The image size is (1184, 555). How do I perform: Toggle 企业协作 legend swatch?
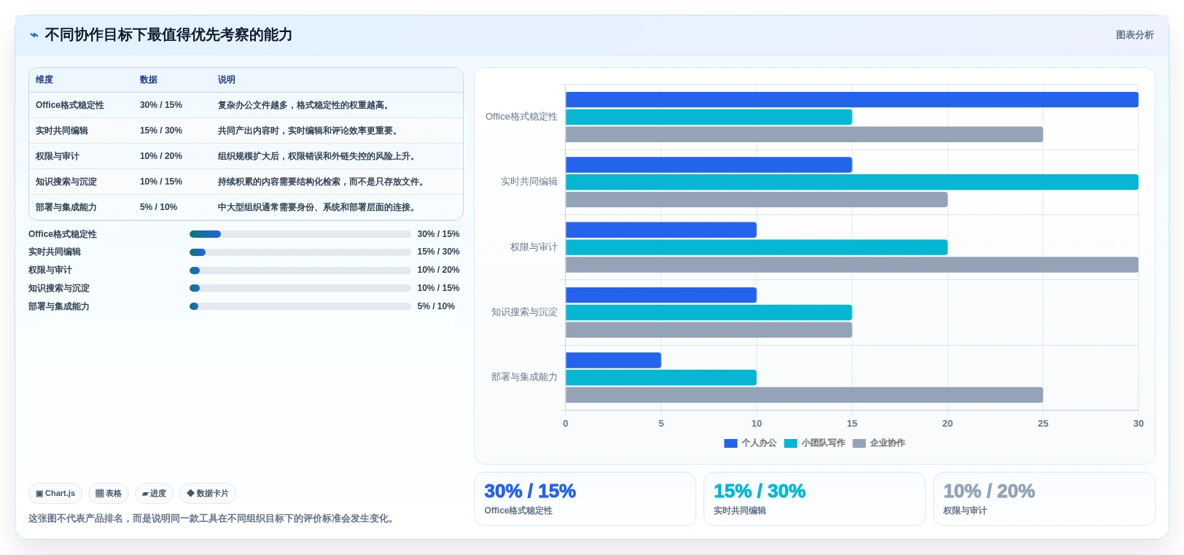(x=859, y=443)
